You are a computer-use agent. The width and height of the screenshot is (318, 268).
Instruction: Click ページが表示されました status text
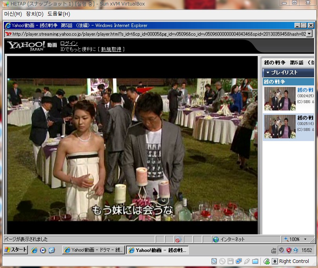[26, 239]
